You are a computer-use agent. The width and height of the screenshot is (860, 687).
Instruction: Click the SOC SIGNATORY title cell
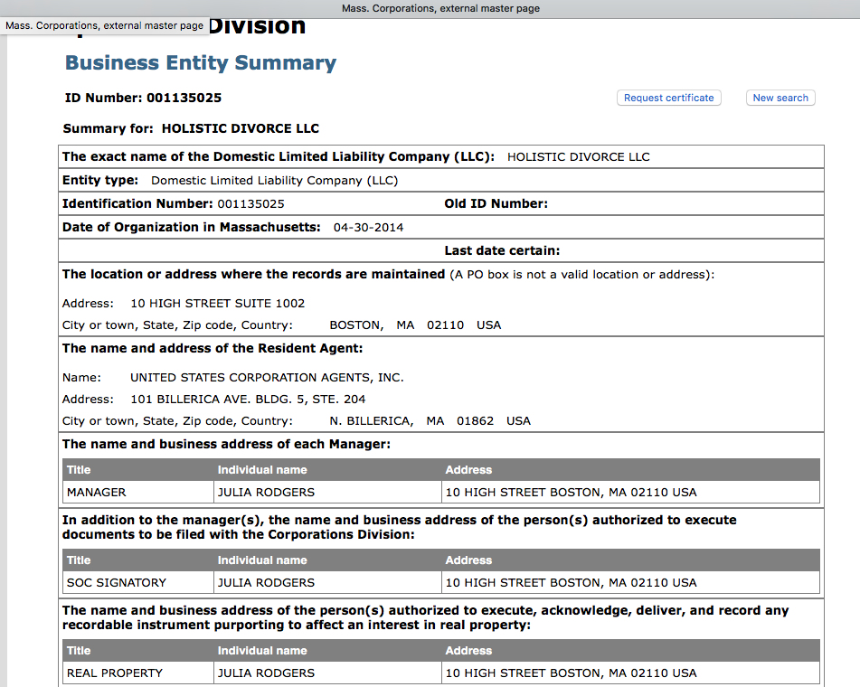[x=117, y=583]
